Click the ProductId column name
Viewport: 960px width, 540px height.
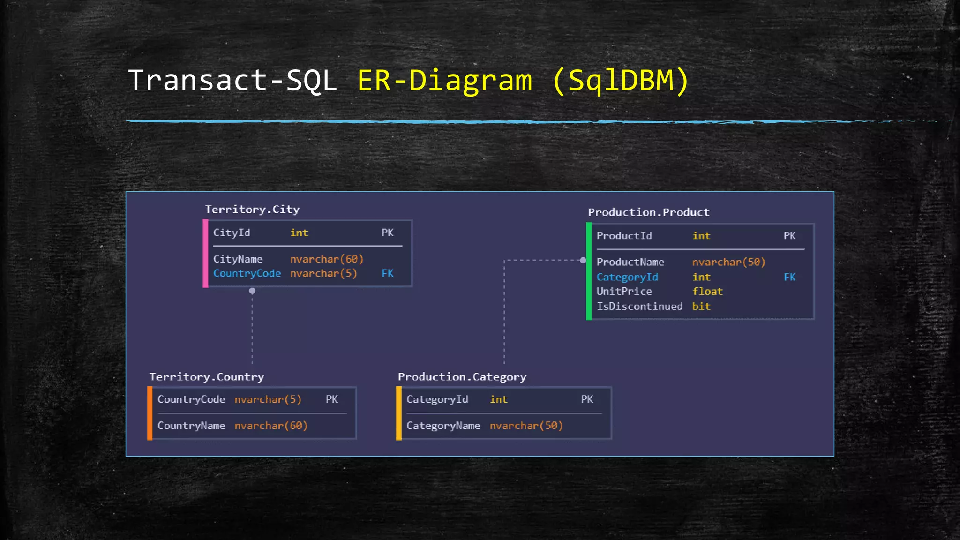[x=624, y=236]
